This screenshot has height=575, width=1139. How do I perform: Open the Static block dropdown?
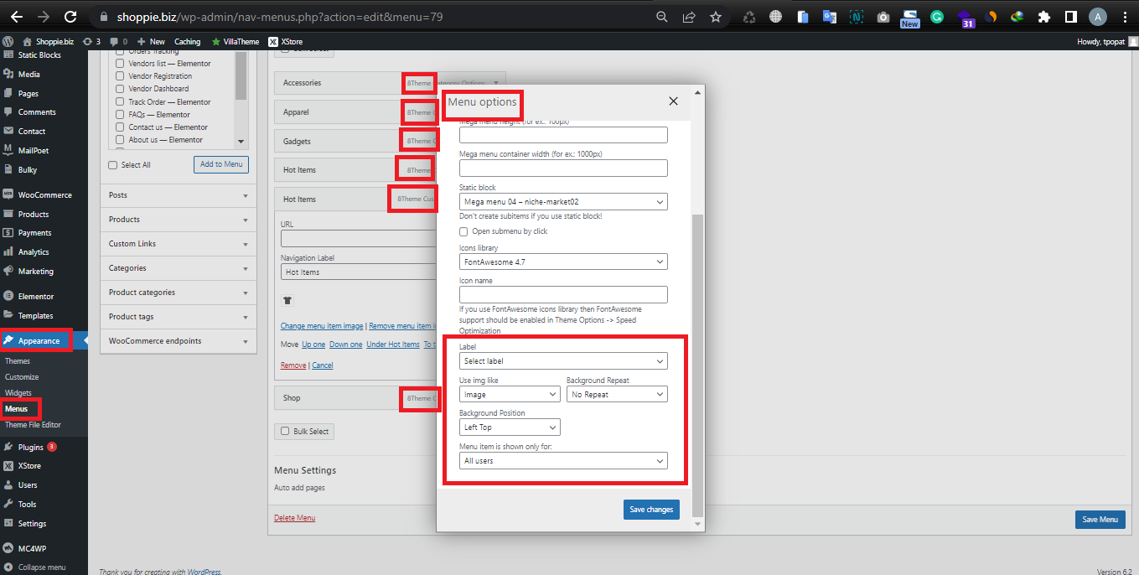(x=563, y=202)
